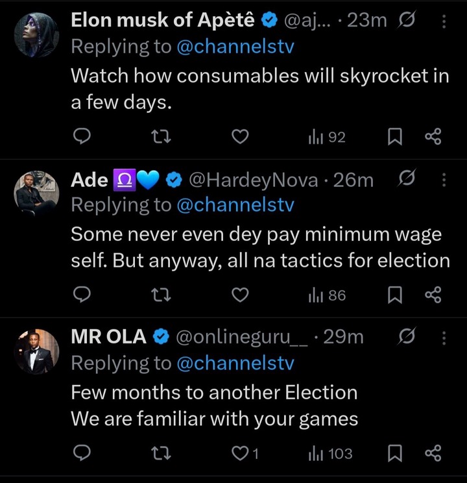Like Ade's tweet about minimum wage
The height and width of the screenshot is (483, 467).
(x=241, y=295)
